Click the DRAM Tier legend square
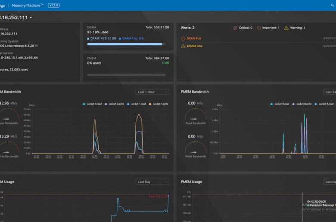 click(120, 39)
